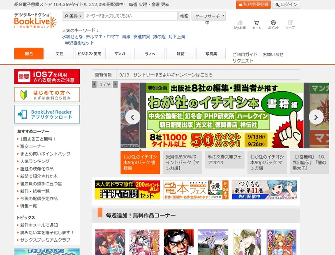Screen dimensions: 335x255
Task: Open sidebar link 読みたい本を電子化します！
Action: click(47, 232)
